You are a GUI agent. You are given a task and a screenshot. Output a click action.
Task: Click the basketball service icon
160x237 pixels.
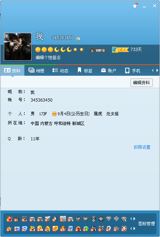point(78,229)
